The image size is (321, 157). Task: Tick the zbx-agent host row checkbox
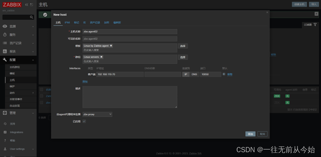[42, 102]
